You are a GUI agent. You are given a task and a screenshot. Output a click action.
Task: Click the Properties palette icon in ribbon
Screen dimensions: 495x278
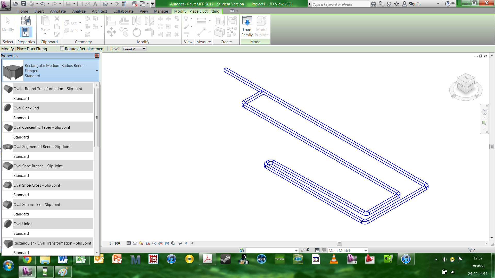pos(26,32)
